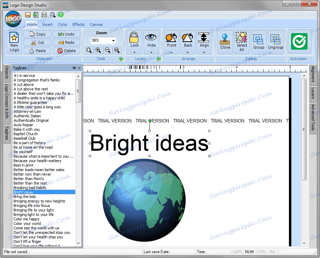The image size is (320, 258).
Task: Click the taglines list scroll down arrow
Action: point(78,244)
